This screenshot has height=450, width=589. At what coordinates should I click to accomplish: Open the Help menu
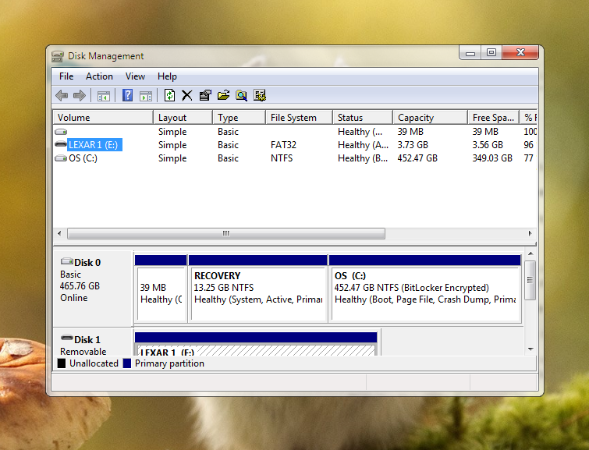pyautogui.click(x=167, y=76)
